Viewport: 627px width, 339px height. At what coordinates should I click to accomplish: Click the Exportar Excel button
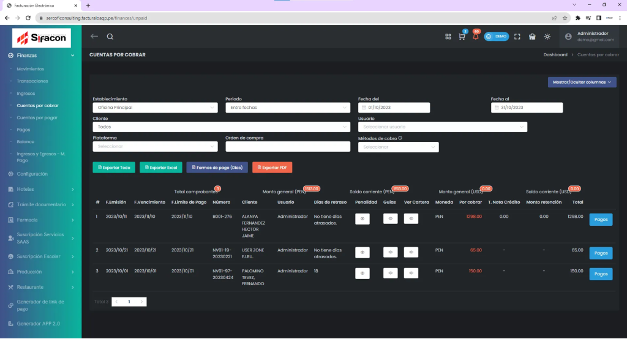coord(160,167)
